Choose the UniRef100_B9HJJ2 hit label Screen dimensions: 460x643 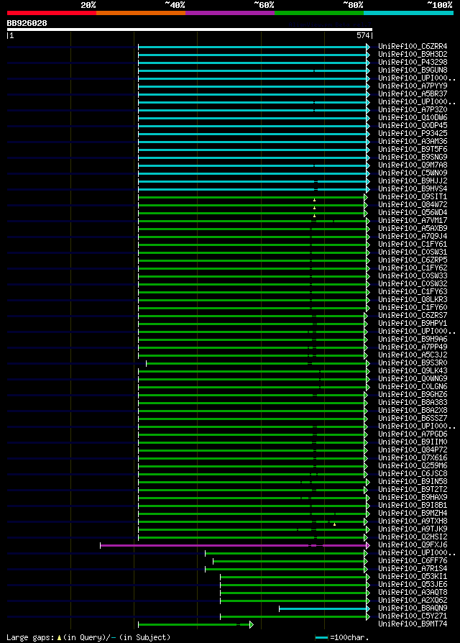coord(413,181)
